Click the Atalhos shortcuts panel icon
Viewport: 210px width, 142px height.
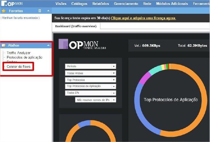(x=4, y=46)
